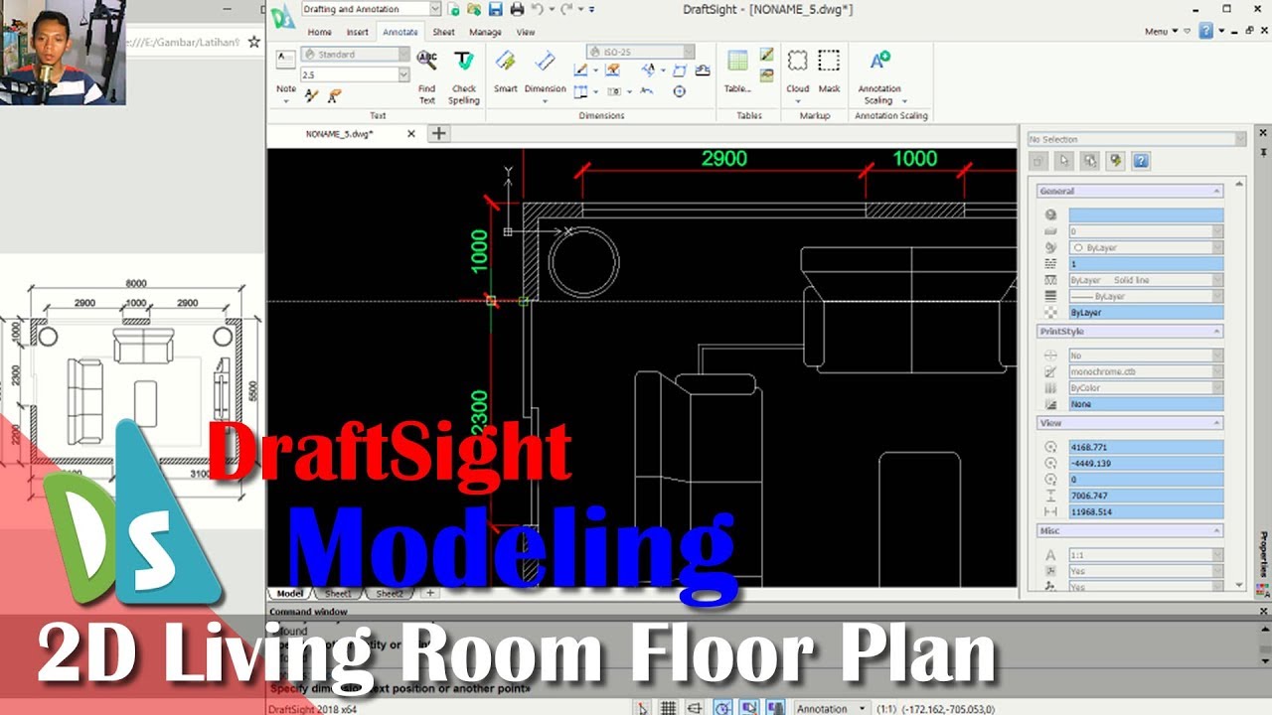Open the 2.5 text height dropdown
The image size is (1272, 715).
[403, 74]
